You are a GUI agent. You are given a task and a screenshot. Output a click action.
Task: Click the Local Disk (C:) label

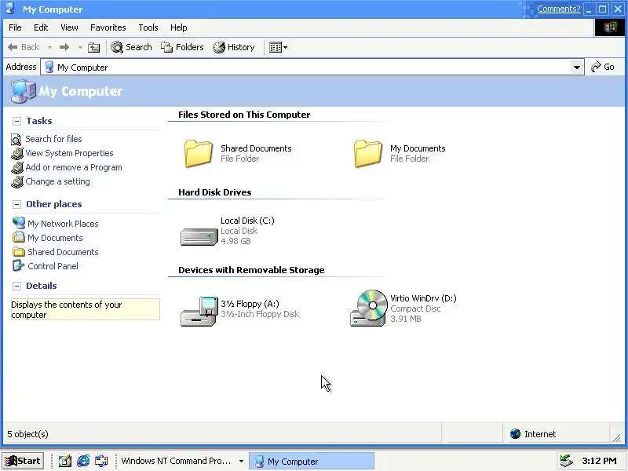(247, 221)
